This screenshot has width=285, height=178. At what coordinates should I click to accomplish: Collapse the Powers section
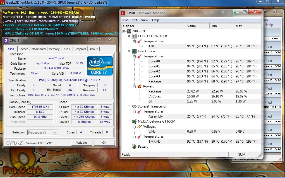coord(134,87)
